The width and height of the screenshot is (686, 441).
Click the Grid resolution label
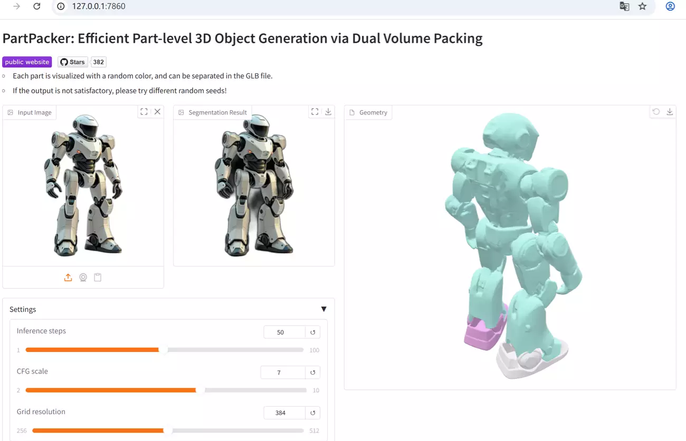pos(41,411)
